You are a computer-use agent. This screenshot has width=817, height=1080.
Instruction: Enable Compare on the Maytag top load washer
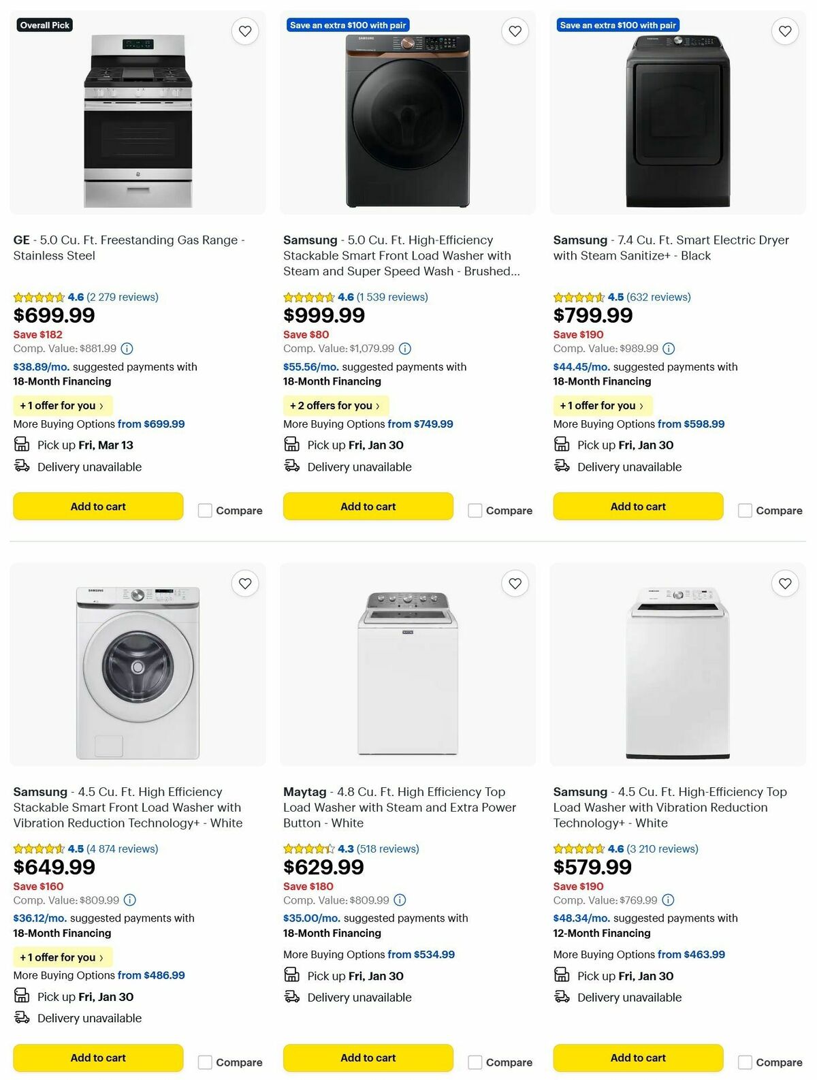click(x=475, y=1061)
